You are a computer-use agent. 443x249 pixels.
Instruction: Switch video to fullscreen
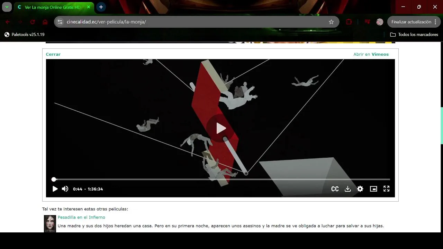tap(387, 189)
